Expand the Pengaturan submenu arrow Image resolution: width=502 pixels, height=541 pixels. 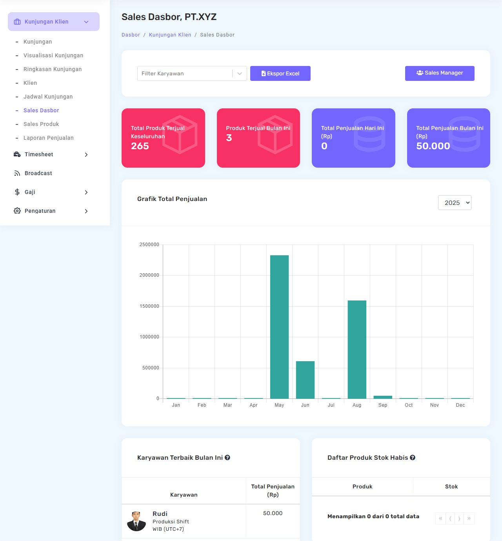[86, 211]
